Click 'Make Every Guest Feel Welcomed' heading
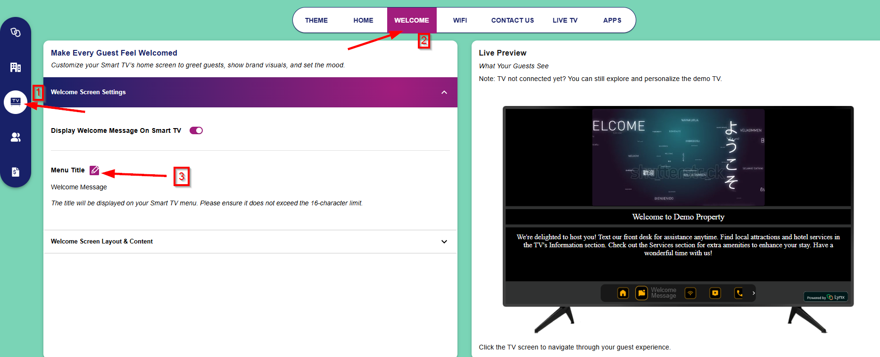Image resolution: width=880 pixels, height=357 pixels. coord(114,53)
